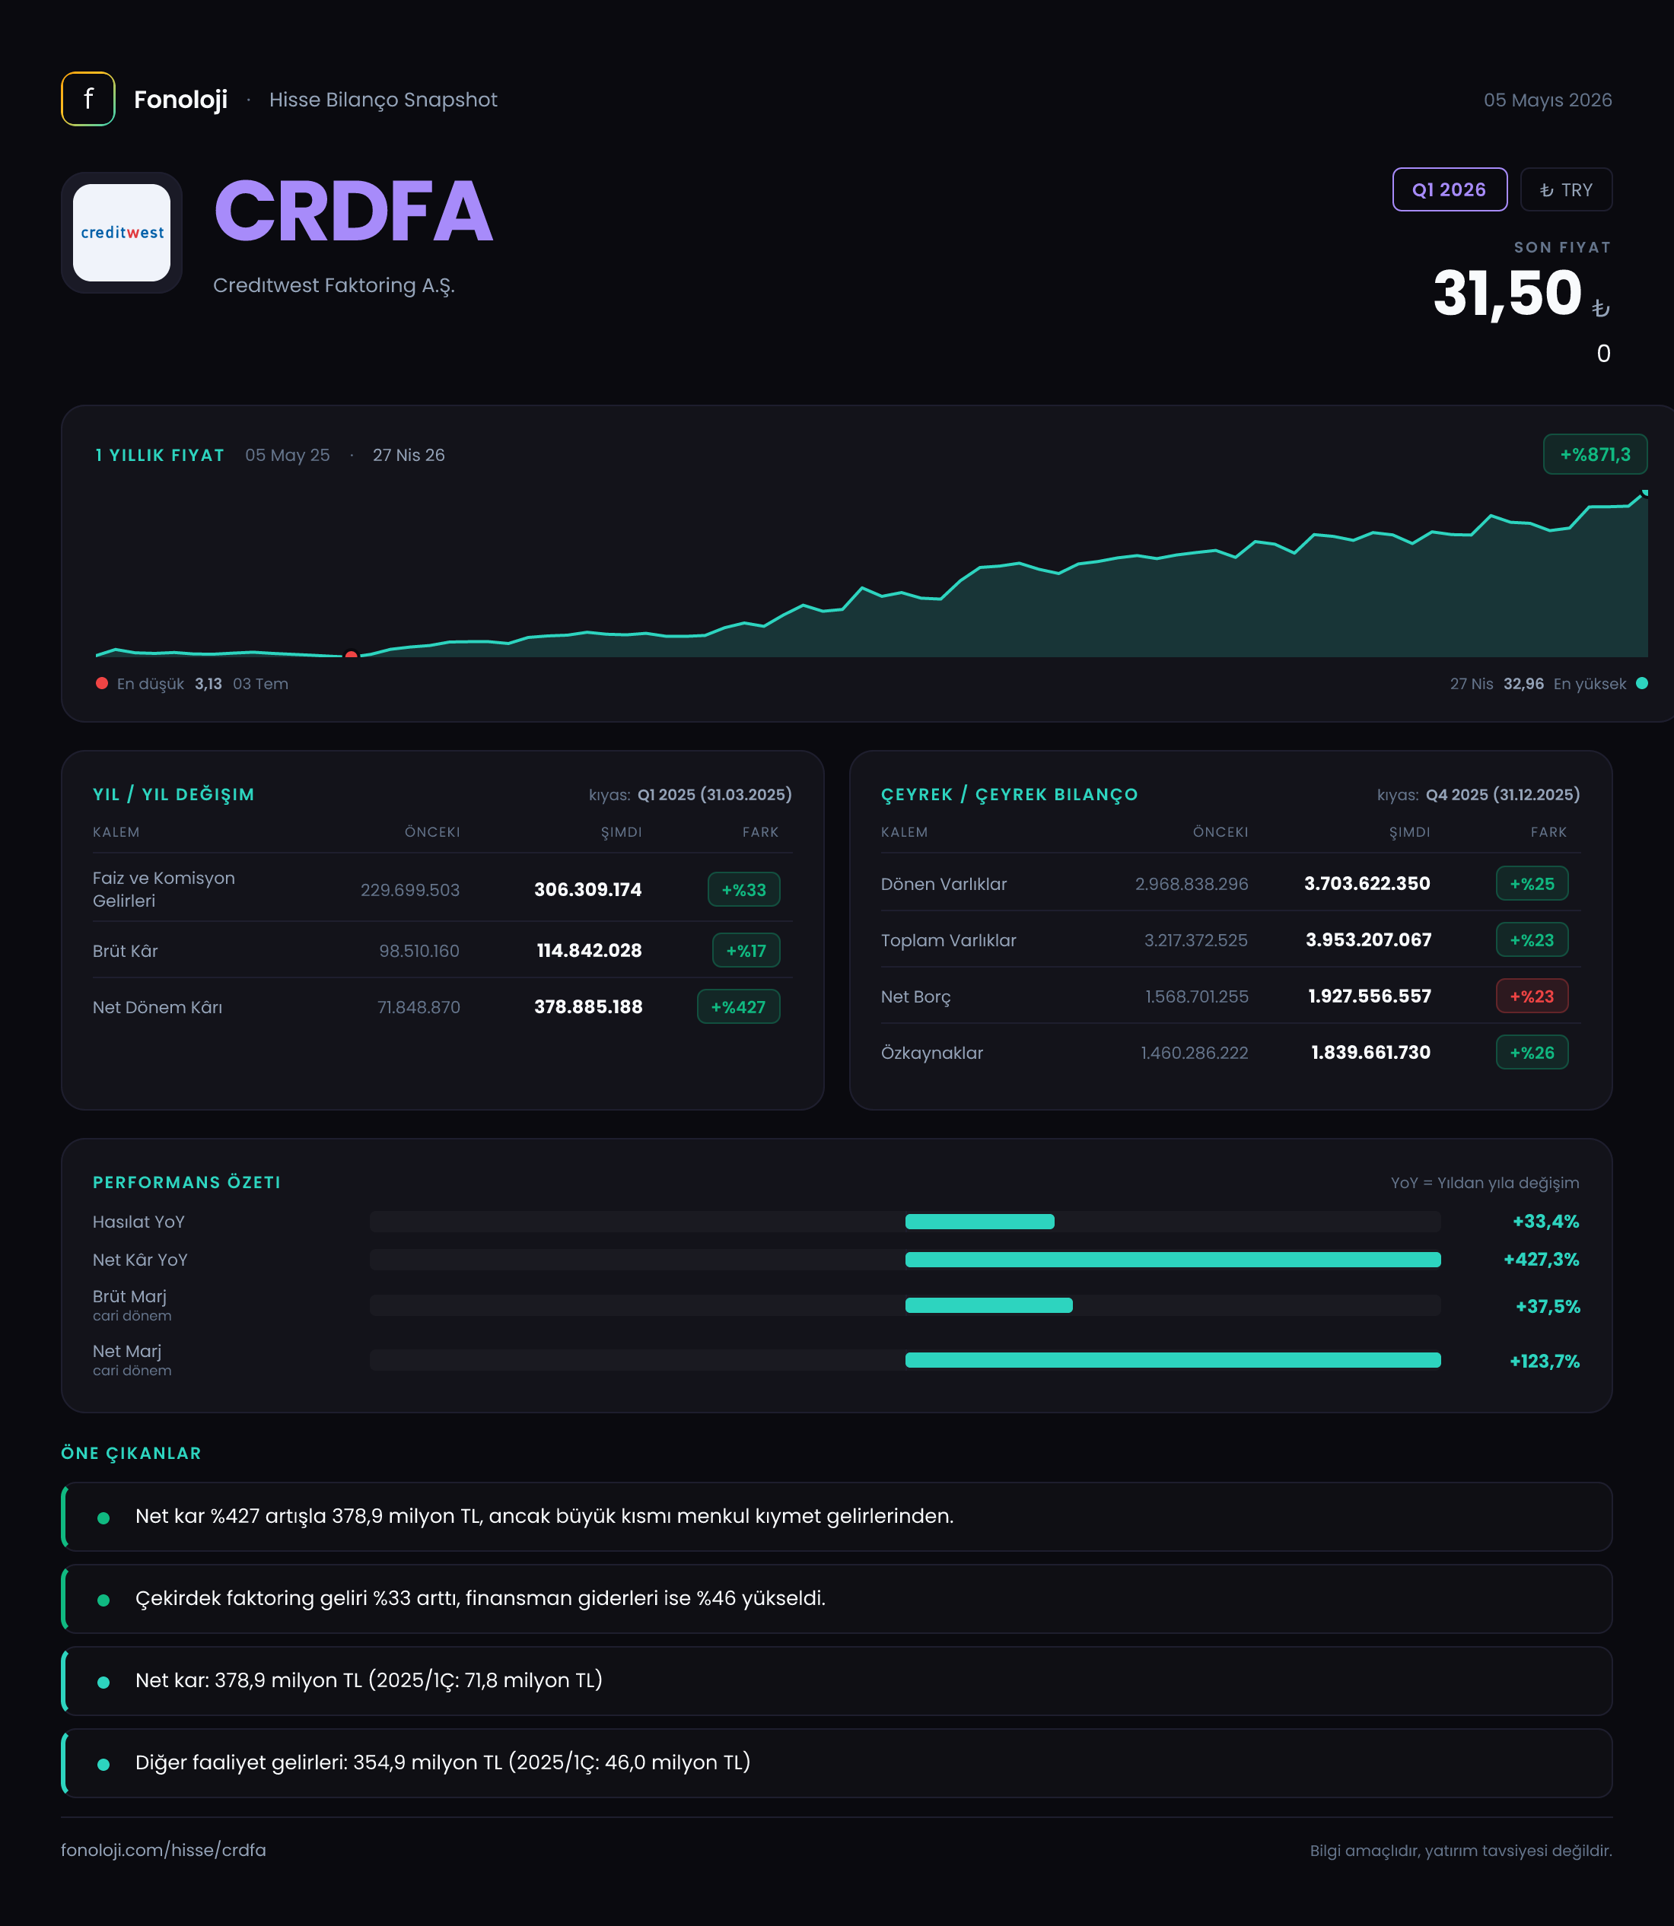This screenshot has height=1926, width=1674.
Task: Click the creditwest company logo
Action: click(122, 233)
